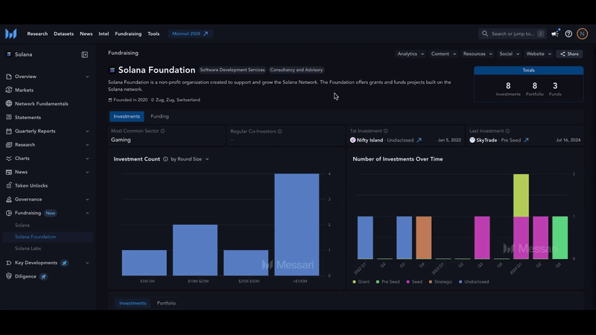
Task: Click Most Common Sector info icon
Action: [x=162, y=131]
